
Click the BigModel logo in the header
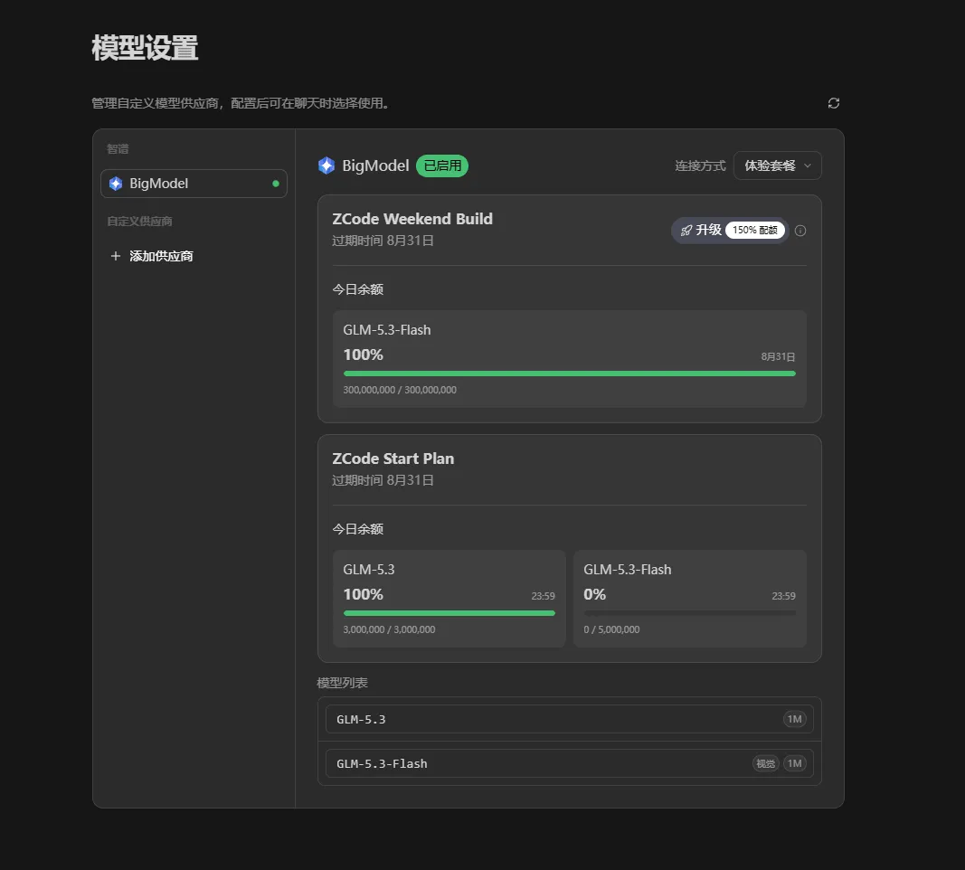(326, 165)
